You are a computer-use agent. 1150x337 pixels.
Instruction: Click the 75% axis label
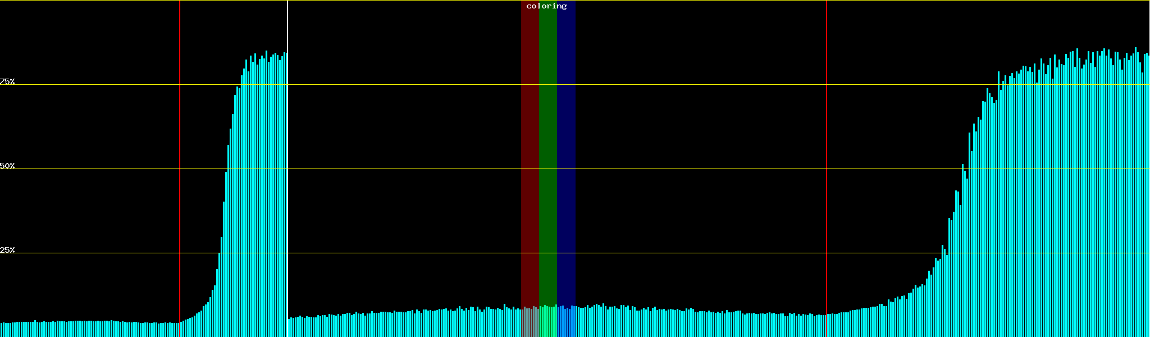click(x=7, y=81)
